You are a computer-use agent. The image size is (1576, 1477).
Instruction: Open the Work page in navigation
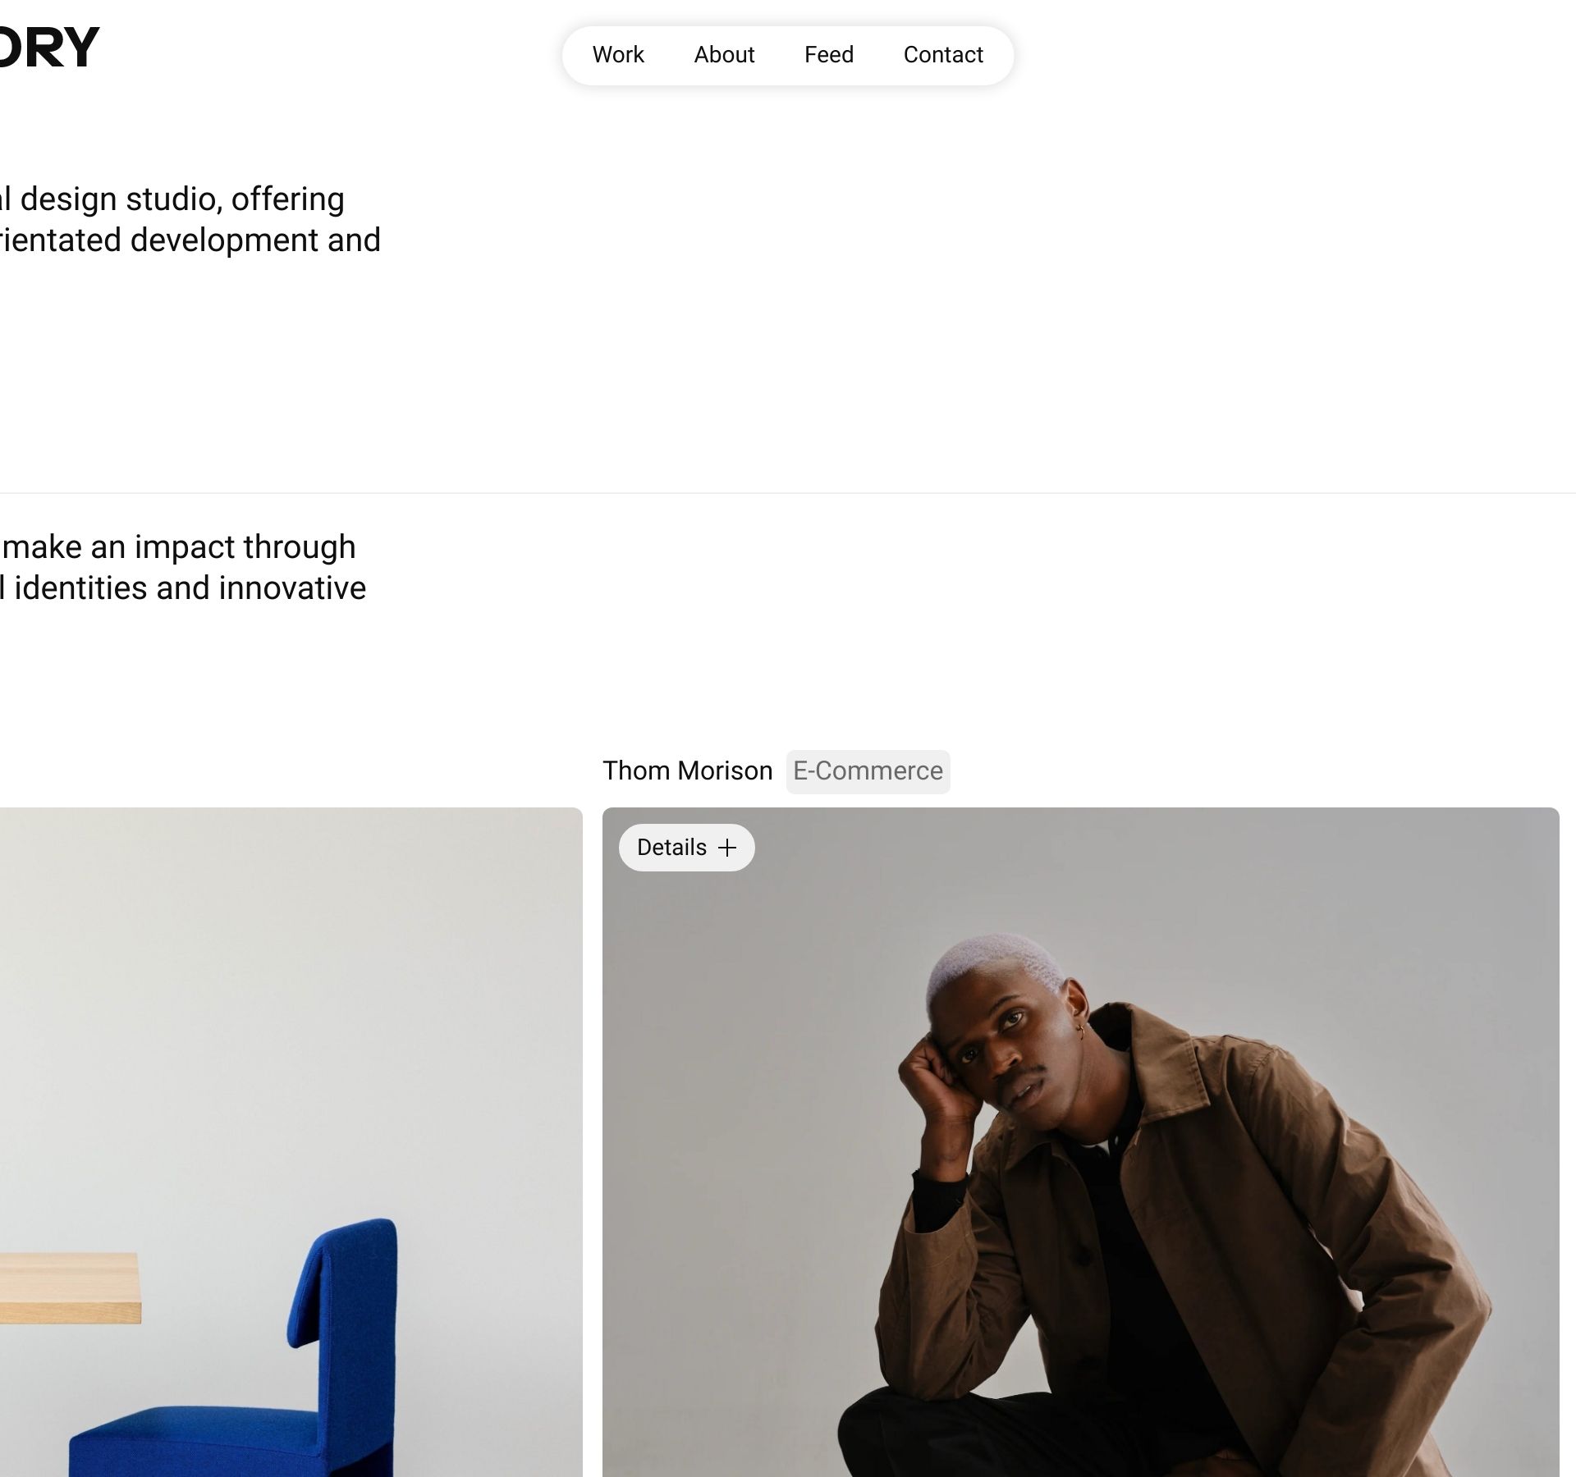coord(618,55)
